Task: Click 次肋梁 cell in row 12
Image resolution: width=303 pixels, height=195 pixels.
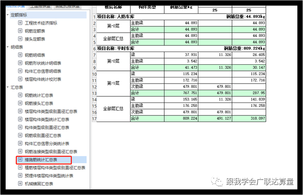Action: pyautogui.click(x=147, y=87)
